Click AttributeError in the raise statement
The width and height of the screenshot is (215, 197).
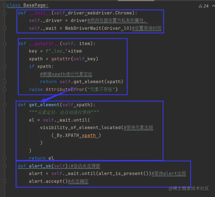coord(65,90)
